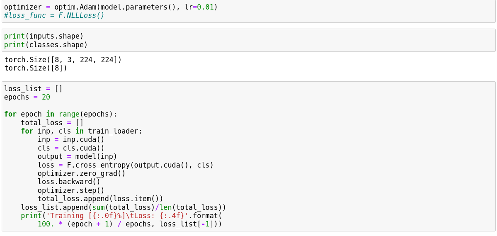Click the F.cross_entropy loss line

126,165
